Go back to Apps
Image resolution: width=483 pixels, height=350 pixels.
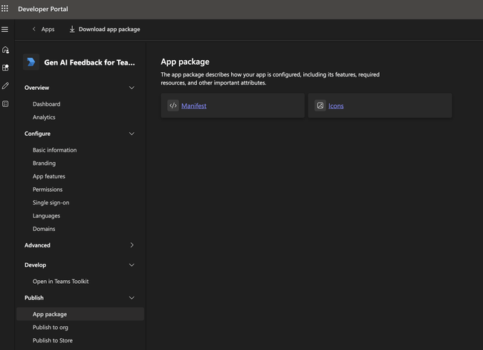click(x=43, y=30)
